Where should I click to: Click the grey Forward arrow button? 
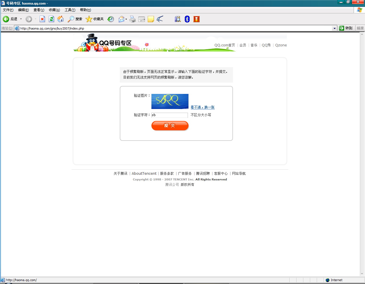pos(29,19)
